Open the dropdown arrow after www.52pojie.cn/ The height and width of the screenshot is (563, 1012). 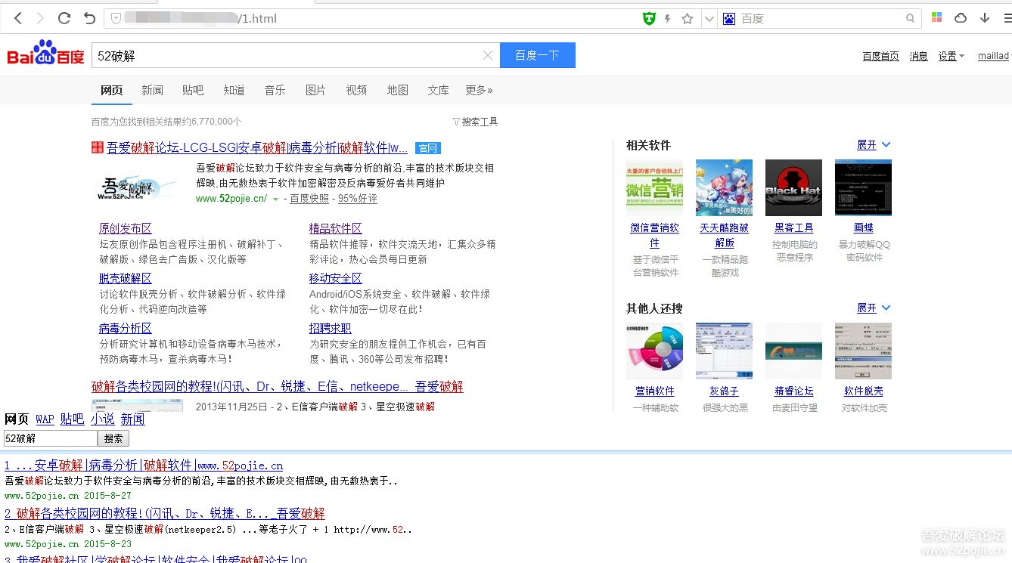point(276,200)
